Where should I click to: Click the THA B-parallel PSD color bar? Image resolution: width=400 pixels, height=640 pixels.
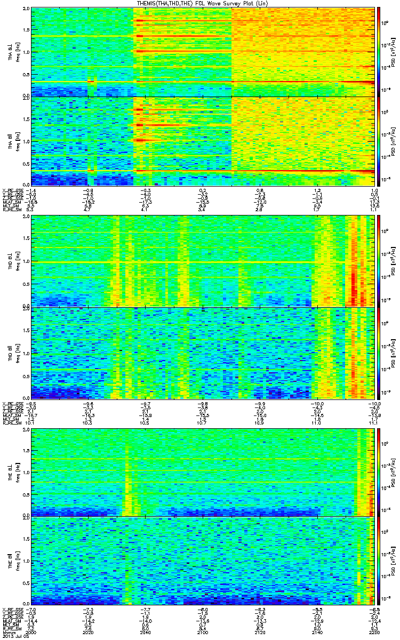pos(379,141)
